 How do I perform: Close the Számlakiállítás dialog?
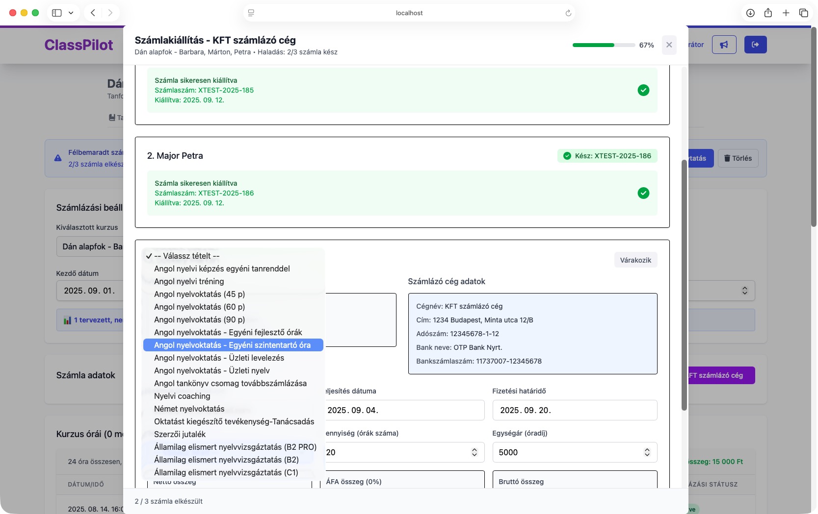tap(669, 45)
